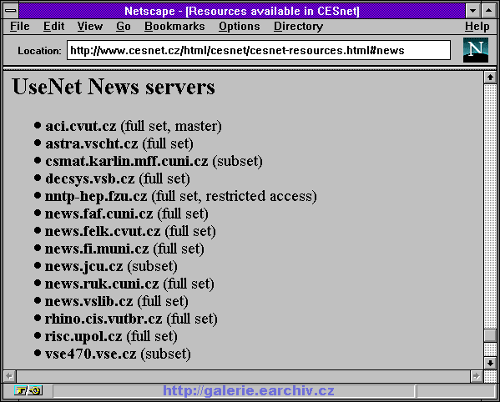Open the View menu
The height and width of the screenshot is (402, 500).
[x=90, y=26]
